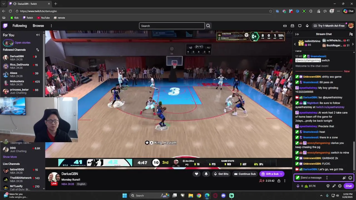Go to the Browse tab

click(x=38, y=26)
